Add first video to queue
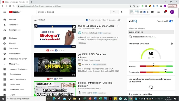The height and width of the screenshot is (101, 179). click(x=74, y=31)
